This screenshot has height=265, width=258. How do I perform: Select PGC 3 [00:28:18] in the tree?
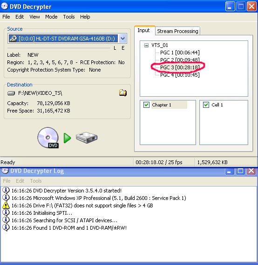pos(180,67)
